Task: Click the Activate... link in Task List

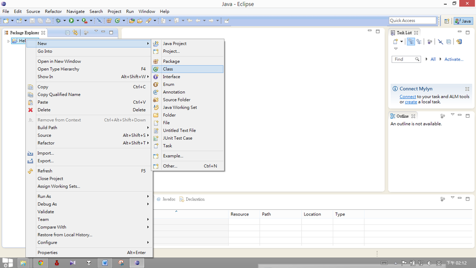Action: click(x=454, y=60)
